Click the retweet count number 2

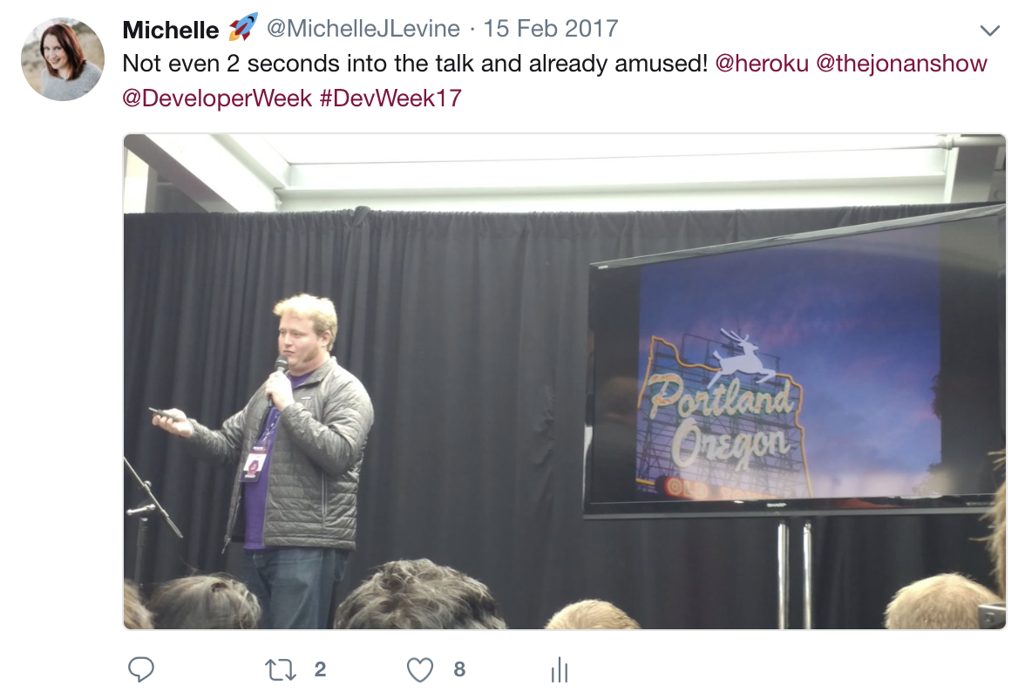(320, 669)
